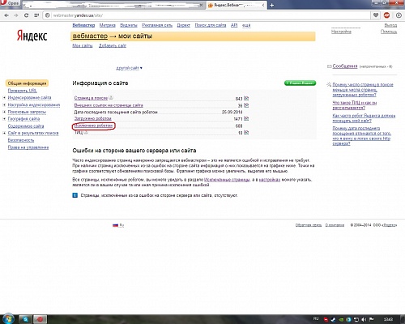Click the heart bookmark icon in address bar
Image resolution: width=405 pixels, height=324 pixels.
(x=376, y=15)
